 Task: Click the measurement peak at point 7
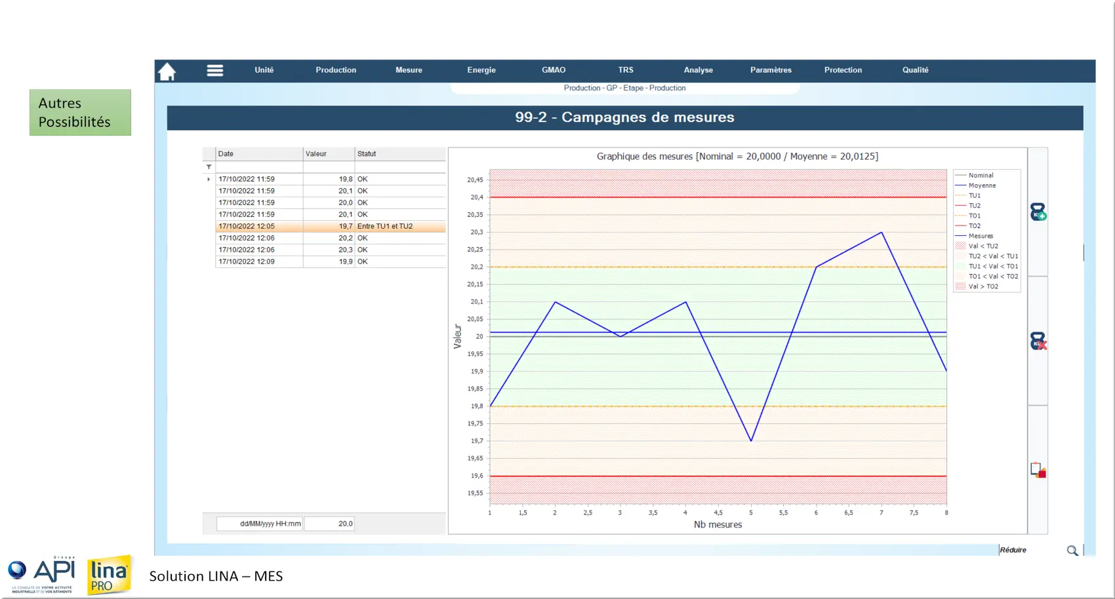pyautogui.click(x=882, y=232)
